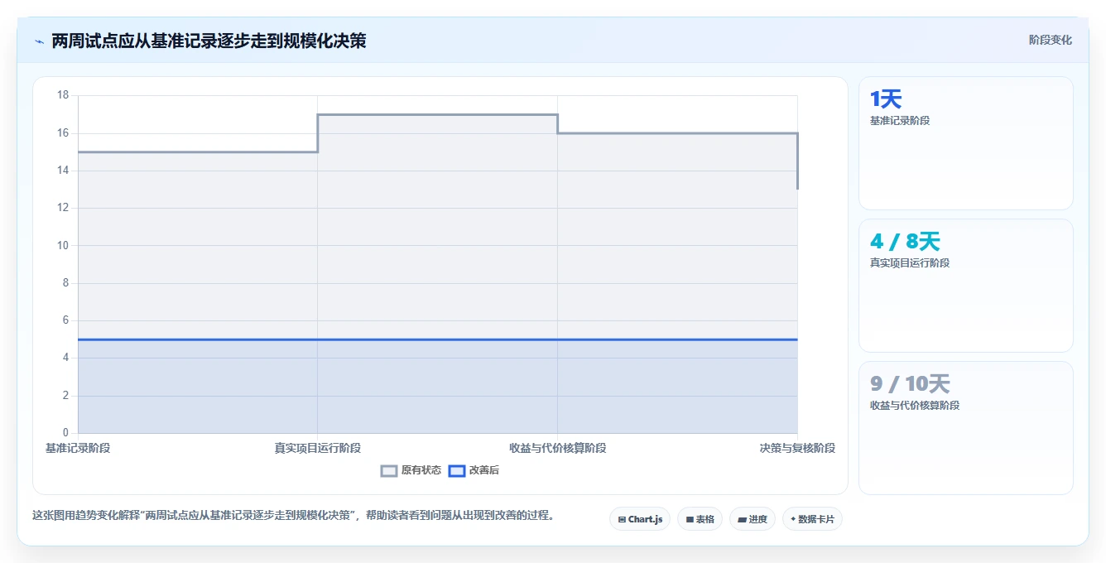Viewport: 1106px width, 563px height.
Task: Toggle the 原有状态 legend item
Action: click(x=411, y=470)
